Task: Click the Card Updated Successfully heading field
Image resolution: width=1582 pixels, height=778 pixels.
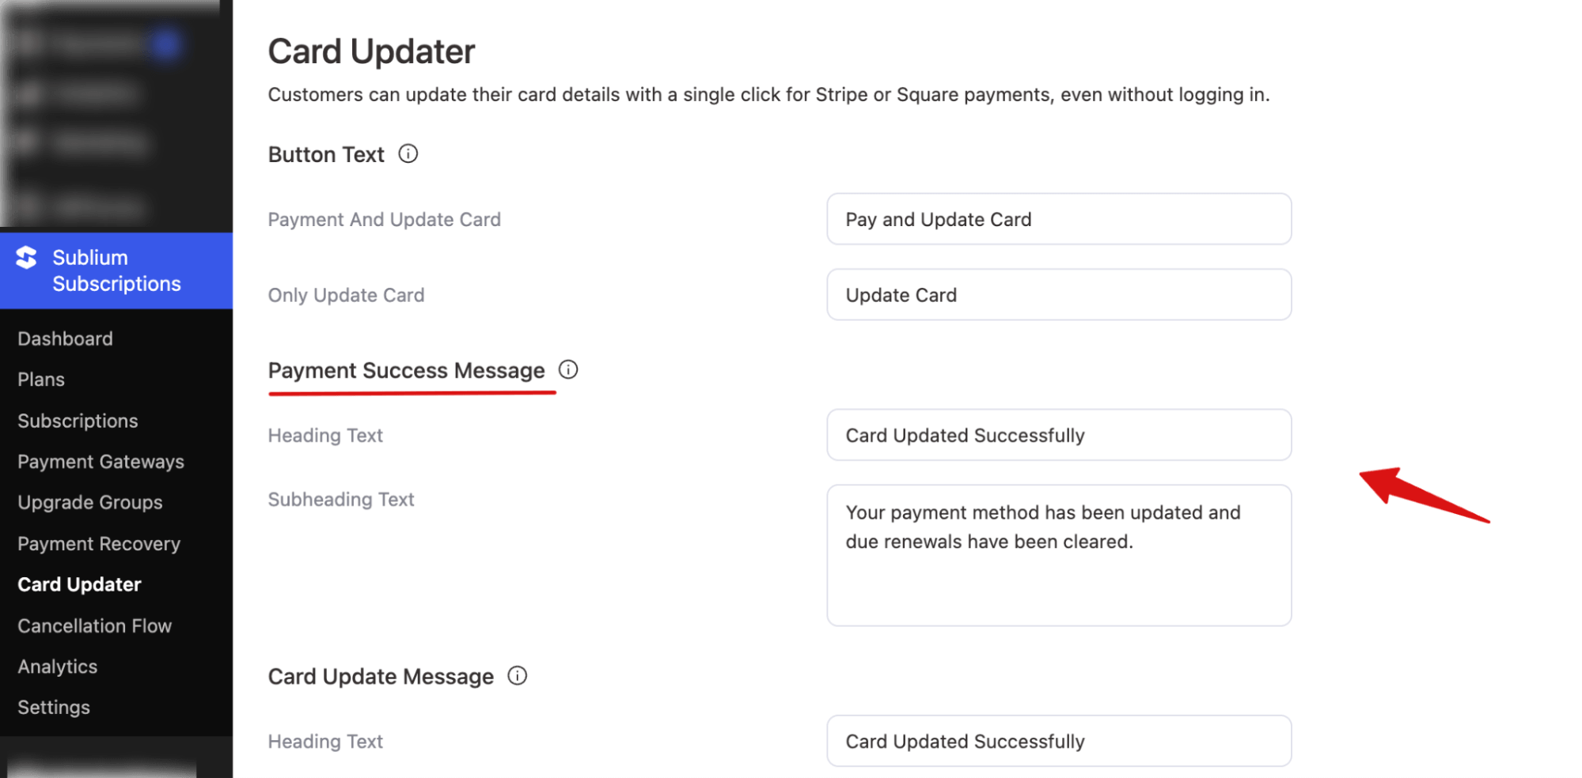Action: [x=1058, y=435]
